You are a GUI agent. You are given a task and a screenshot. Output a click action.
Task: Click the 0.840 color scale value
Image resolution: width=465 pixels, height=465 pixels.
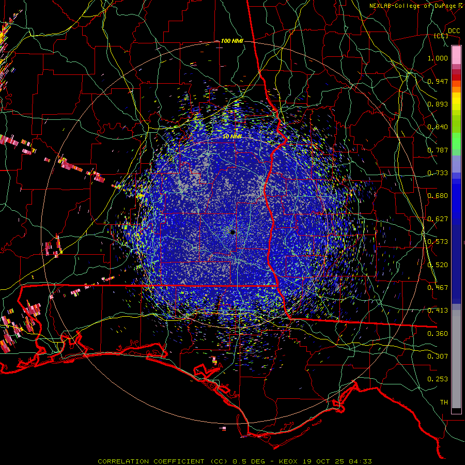438,127
